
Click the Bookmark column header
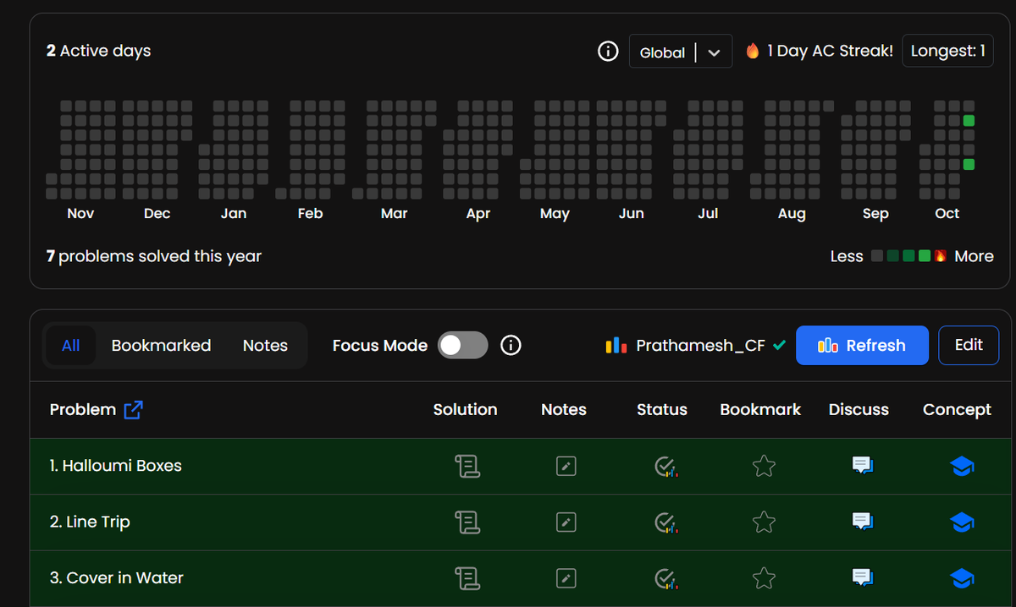point(760,410)
